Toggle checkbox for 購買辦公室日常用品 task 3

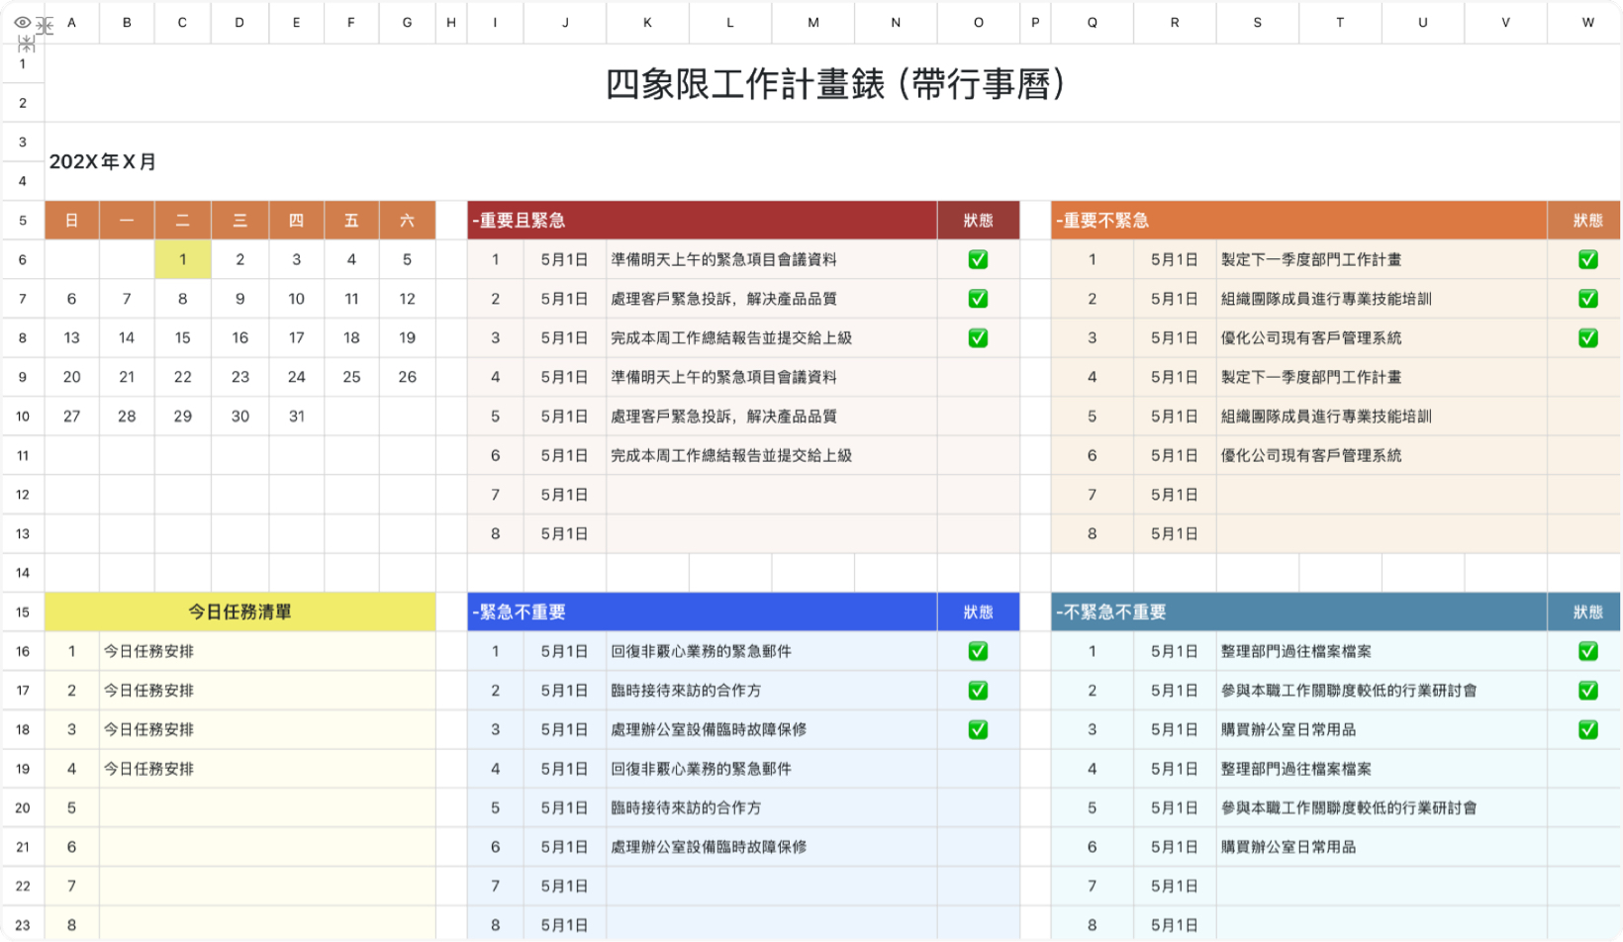tap(1587, 729)
